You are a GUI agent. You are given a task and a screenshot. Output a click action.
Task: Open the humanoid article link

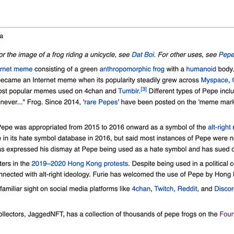201,69
